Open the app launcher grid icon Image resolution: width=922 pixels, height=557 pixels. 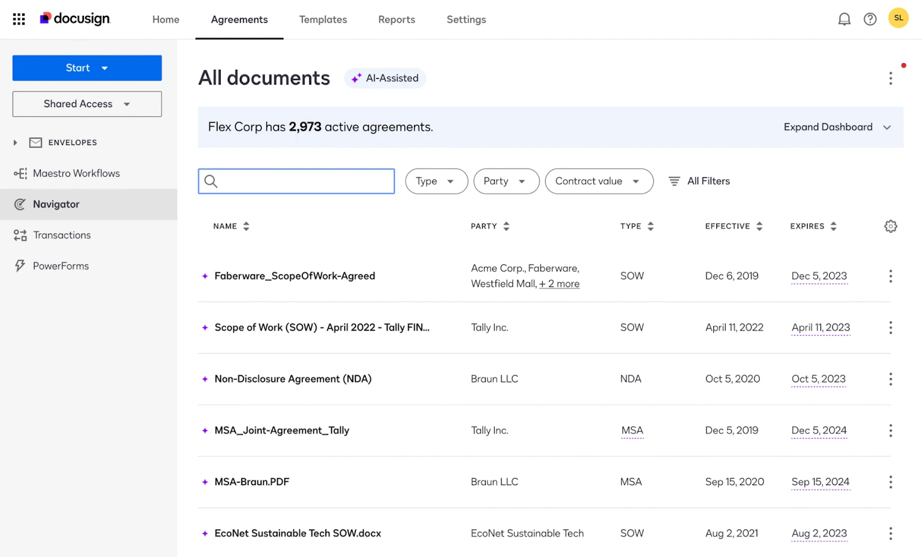[x=19, y=19]
